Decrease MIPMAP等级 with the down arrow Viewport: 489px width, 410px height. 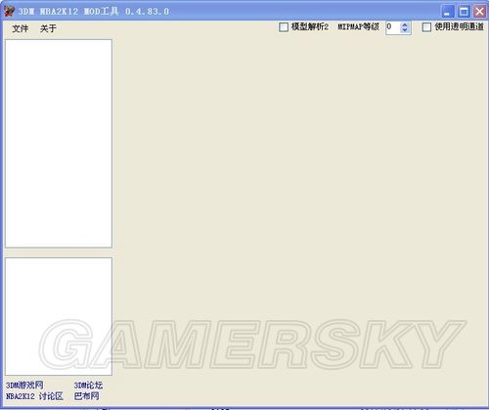pos(405,30)
